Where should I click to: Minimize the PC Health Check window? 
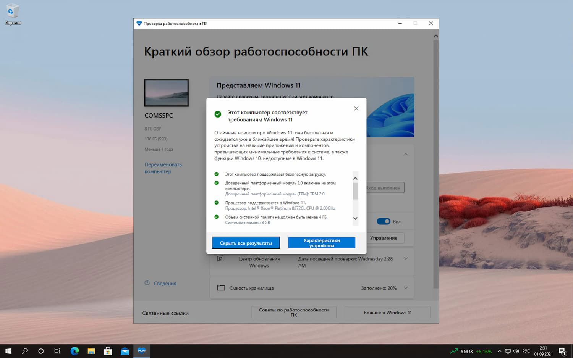pyautogui.click(x=400, y=23)
